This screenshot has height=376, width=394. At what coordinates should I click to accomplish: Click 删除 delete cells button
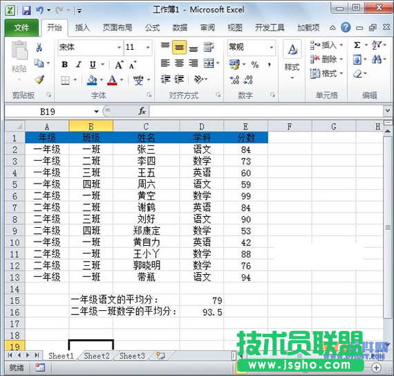point(326,59)
